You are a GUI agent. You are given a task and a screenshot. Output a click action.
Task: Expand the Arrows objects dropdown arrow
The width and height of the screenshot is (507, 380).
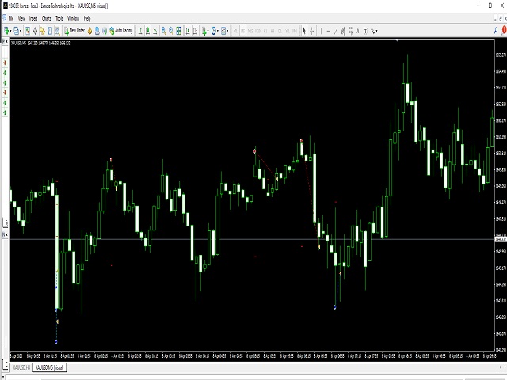point(377,31)
